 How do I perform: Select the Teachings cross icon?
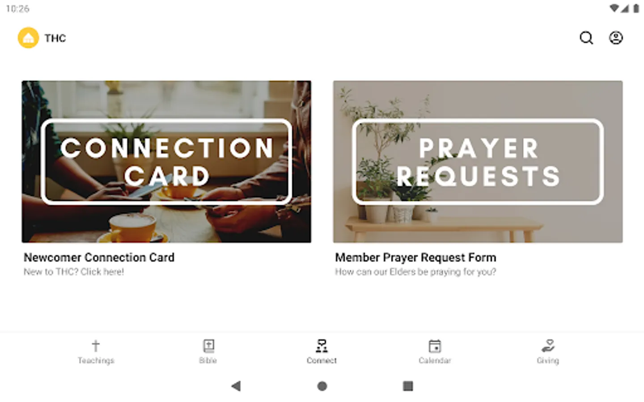coord(96,346)
